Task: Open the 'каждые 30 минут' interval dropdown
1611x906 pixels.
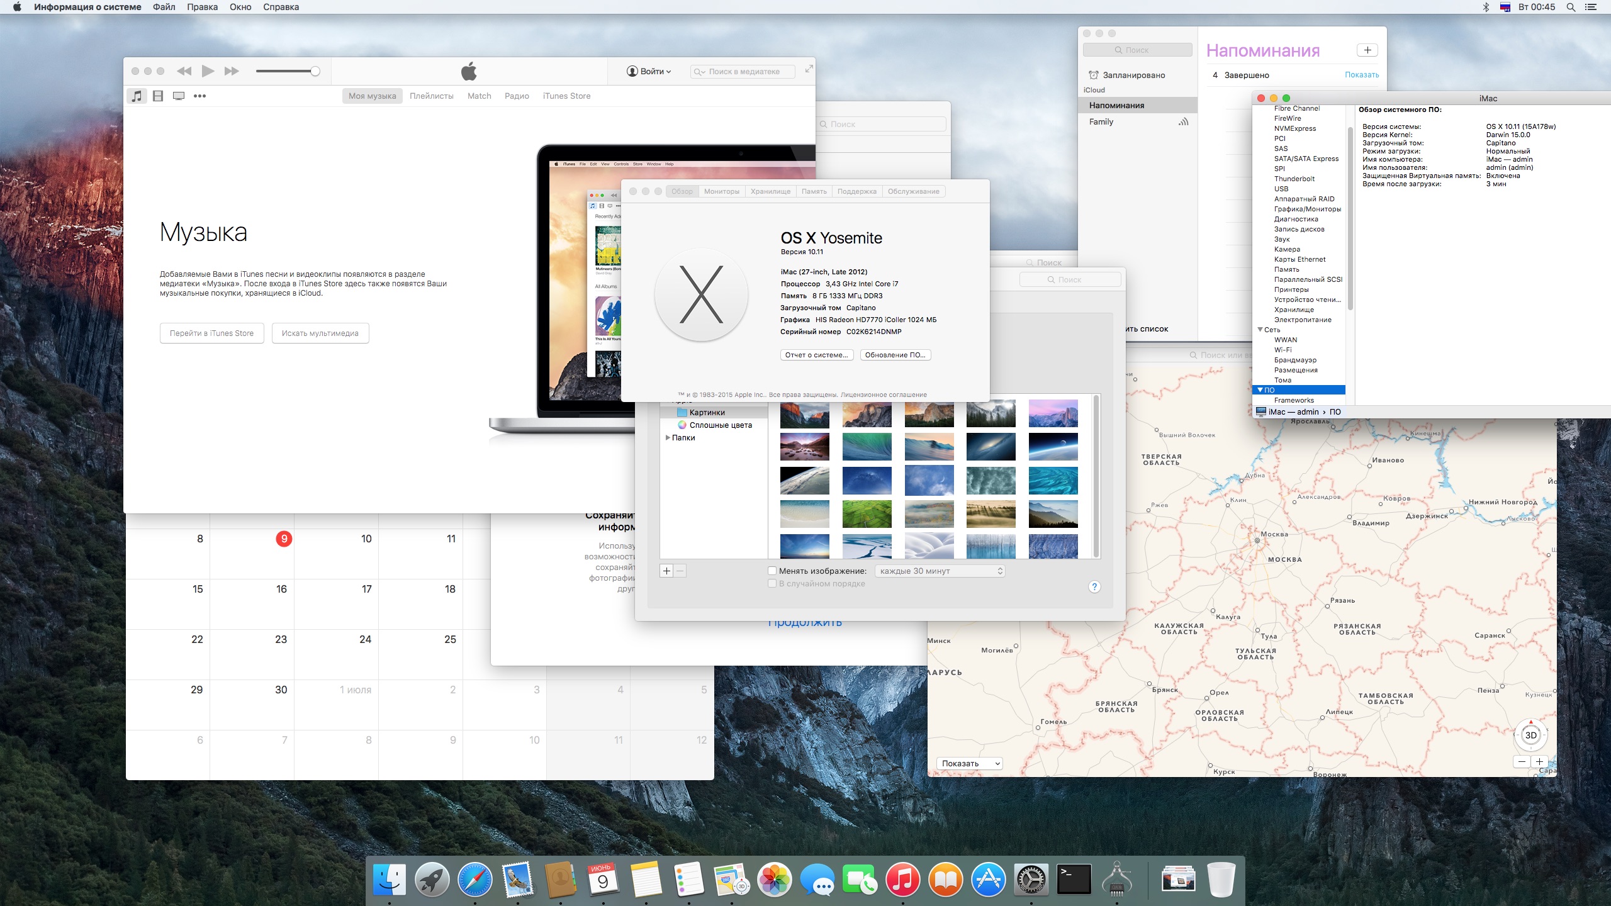Action: tap(940, 571)
